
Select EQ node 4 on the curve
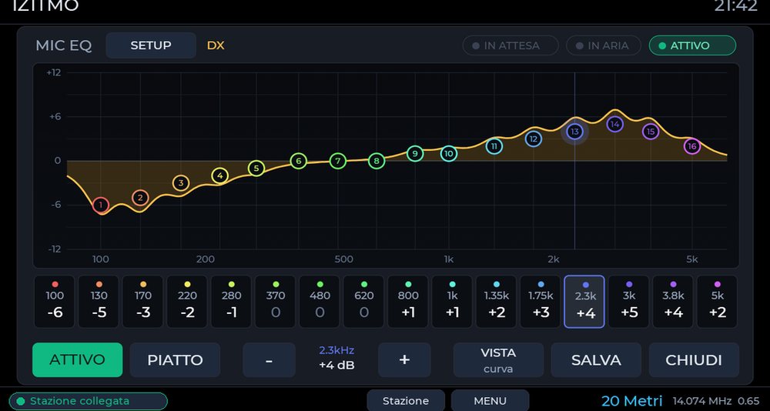(220, 175)
